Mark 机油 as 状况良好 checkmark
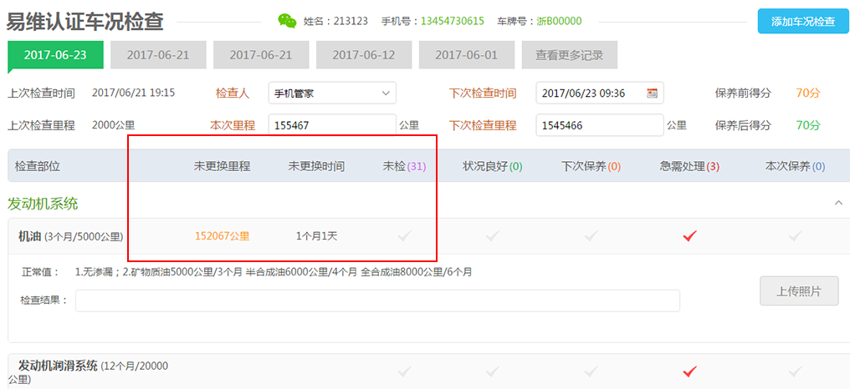850x389 pixels. [x=492, y=237]
